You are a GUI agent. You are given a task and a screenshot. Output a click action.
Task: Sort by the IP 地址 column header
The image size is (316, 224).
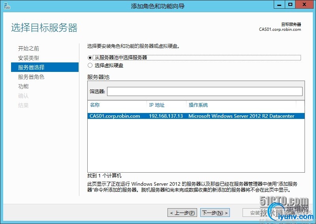click(157, 105)
